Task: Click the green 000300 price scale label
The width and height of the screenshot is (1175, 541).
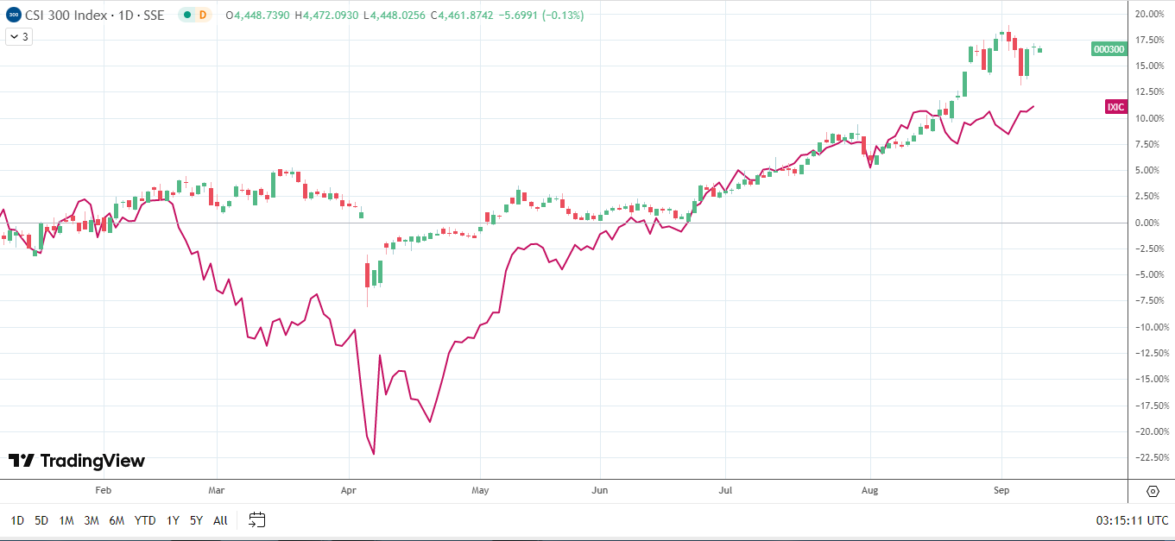Action: pos(1109,49)
